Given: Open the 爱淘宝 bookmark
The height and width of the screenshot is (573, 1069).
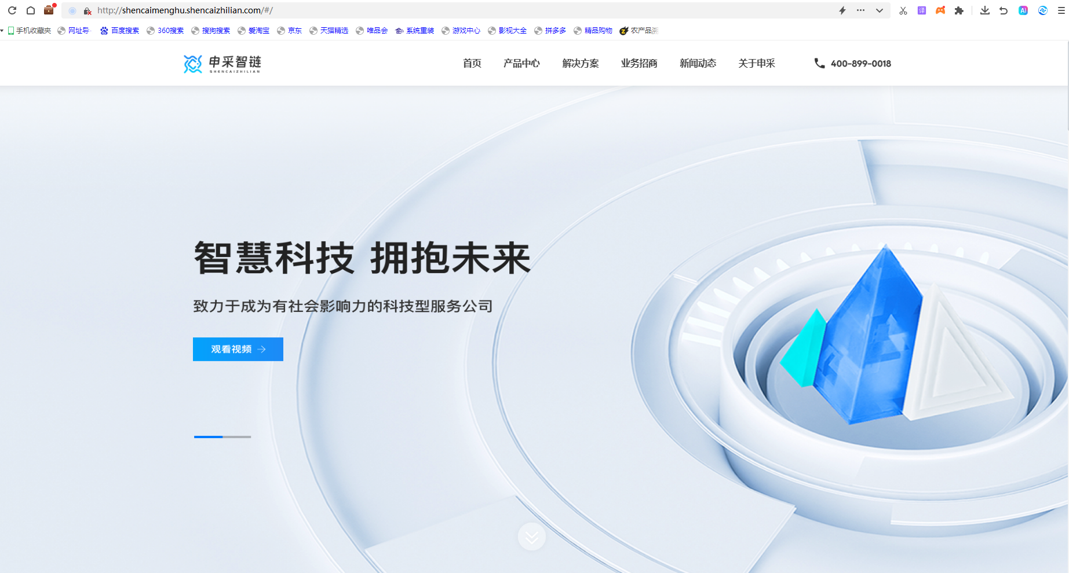Looking at the screenshot, I should click(254, 31).
